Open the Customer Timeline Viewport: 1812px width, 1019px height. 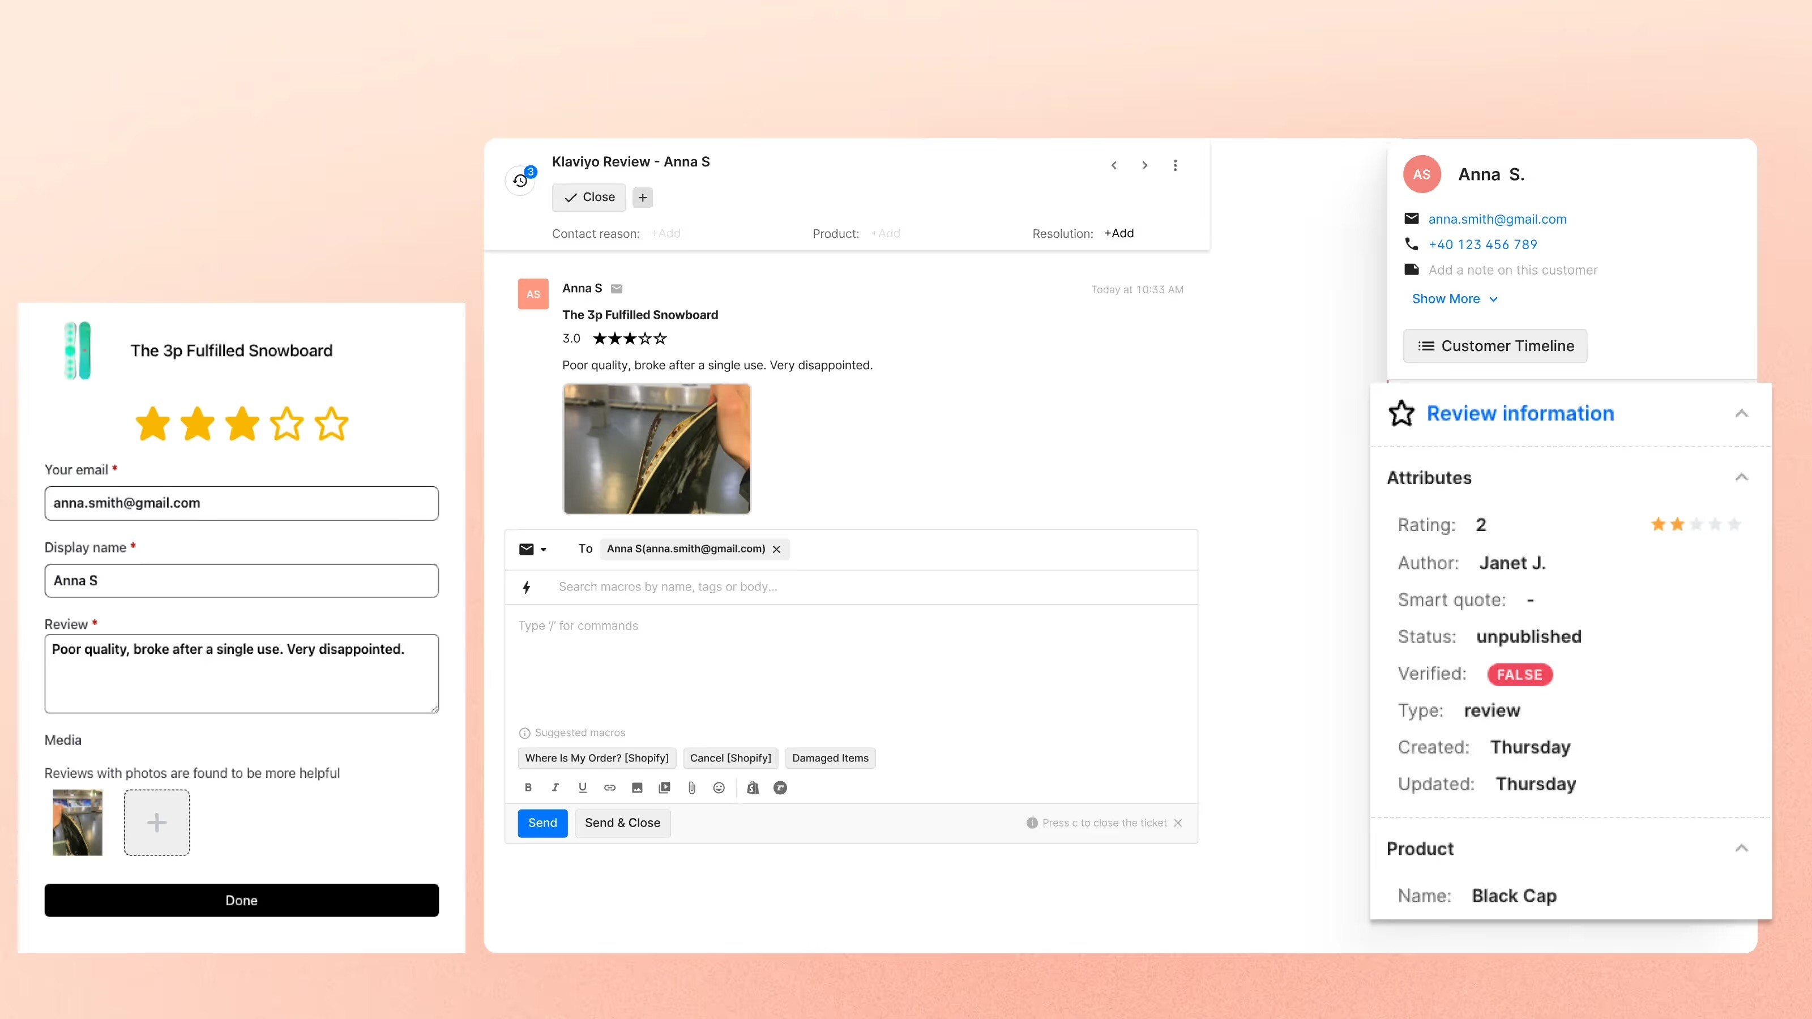[x=1495, y=346]
